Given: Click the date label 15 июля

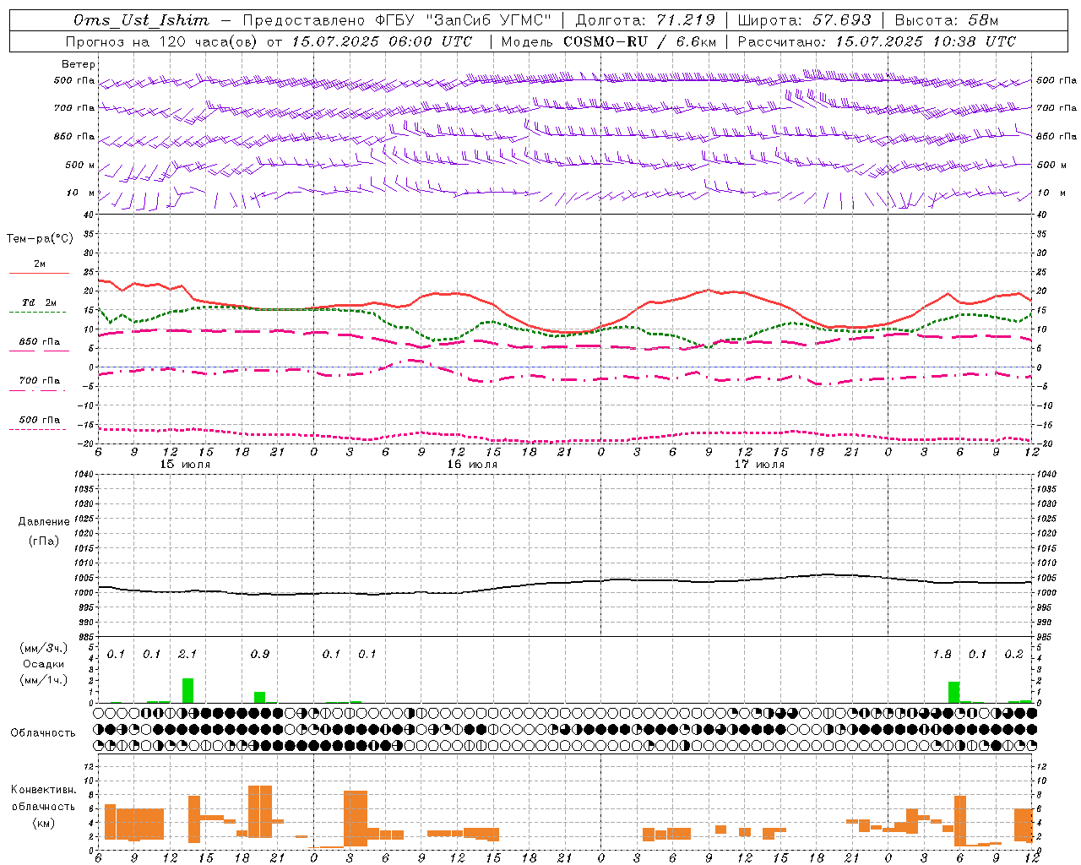Looking at the screenshot, I should [x=185, y=465].
